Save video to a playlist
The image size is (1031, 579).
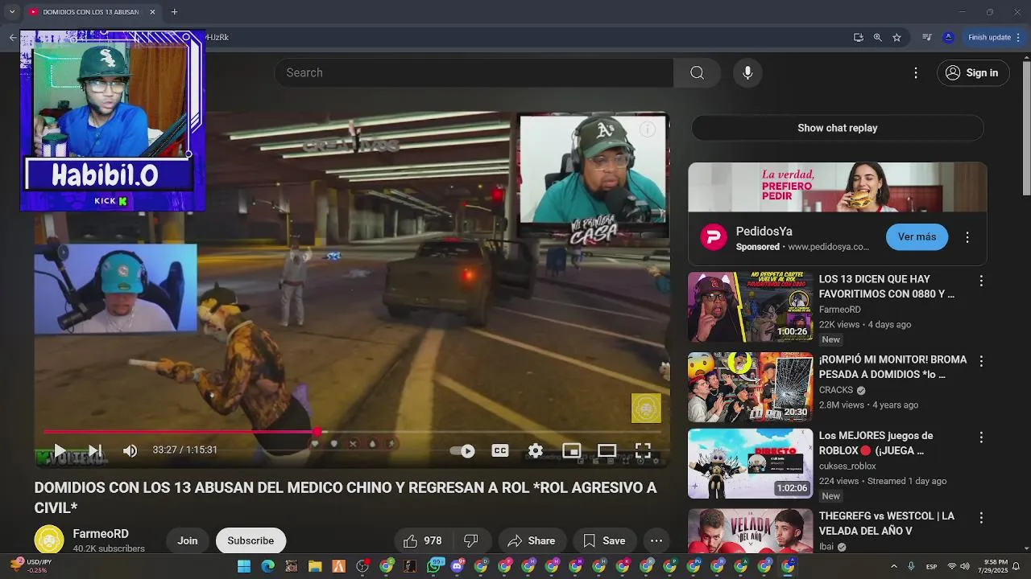604,541
